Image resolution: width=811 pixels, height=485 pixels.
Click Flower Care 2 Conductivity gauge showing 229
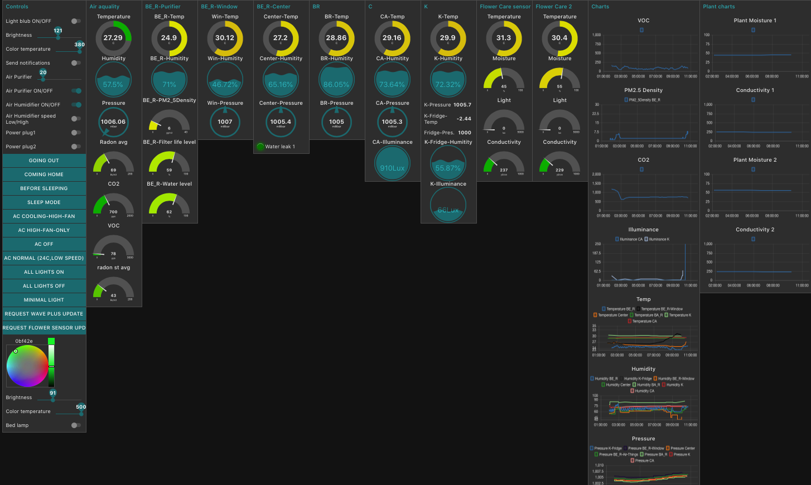(559, 163)
